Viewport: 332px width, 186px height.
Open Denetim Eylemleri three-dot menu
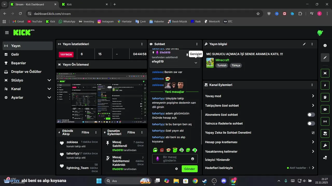click(142, 133)
